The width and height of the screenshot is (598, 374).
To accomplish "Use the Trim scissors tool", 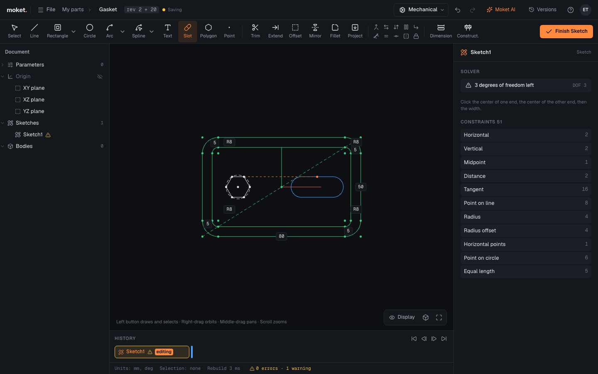I will pos(255,31).
